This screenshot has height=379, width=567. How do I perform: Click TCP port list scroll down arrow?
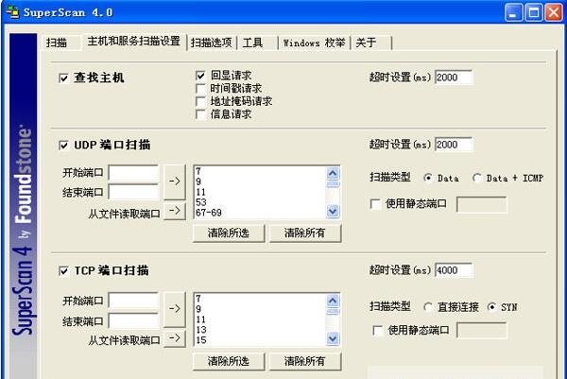(x=333, y=338)
